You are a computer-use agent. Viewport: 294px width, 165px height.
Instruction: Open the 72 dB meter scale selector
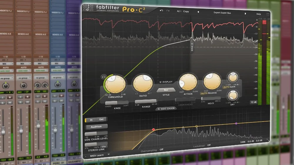[253, 102]
